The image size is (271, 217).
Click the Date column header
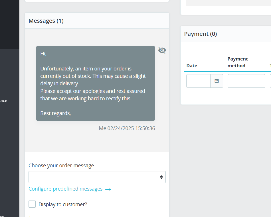[192, 66]
